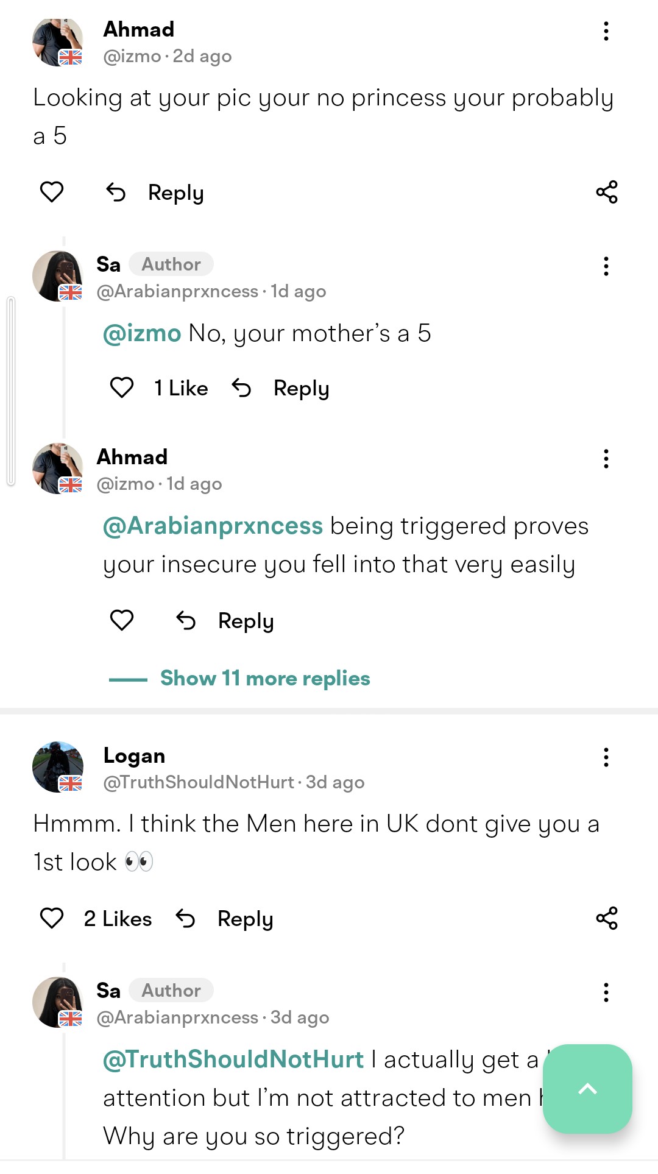Open options menu for Ahmad's top comment

click(606, 31)
